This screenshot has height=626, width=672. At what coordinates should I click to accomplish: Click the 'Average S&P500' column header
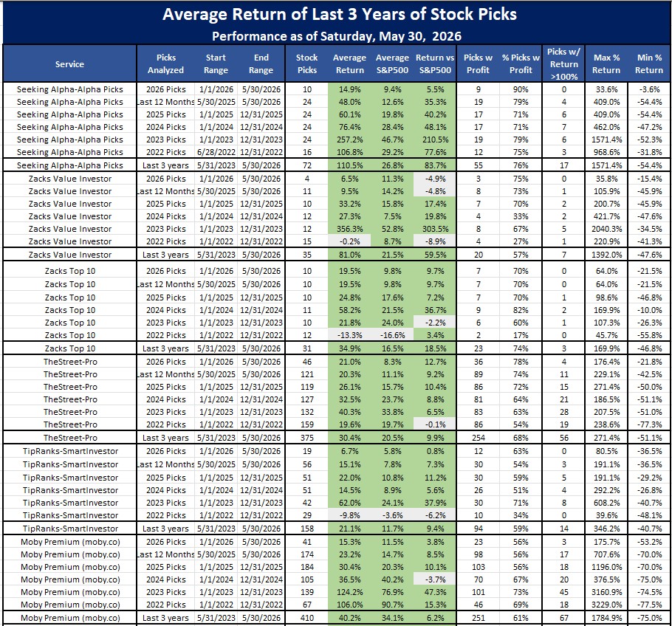pyautogui.click(x=392, y=63)
